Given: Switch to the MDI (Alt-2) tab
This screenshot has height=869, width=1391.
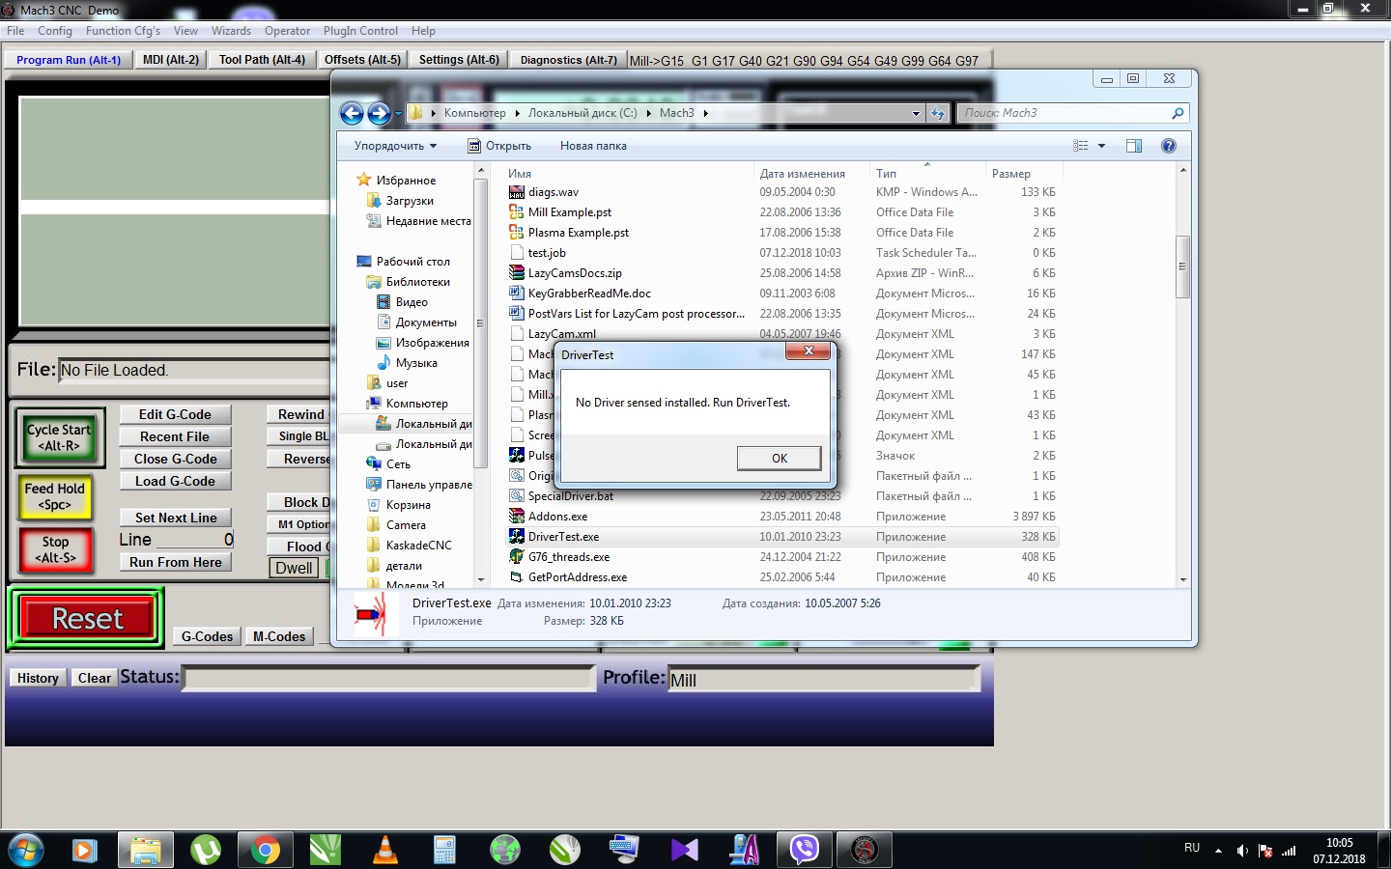Looking at the screenshot, I should [171, 60].
